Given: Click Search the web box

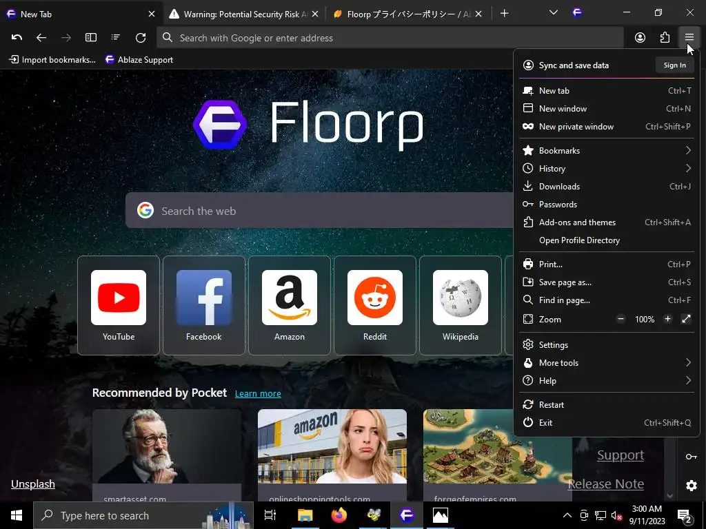Looking at the screenshot, I should click(x=319, y=211).
